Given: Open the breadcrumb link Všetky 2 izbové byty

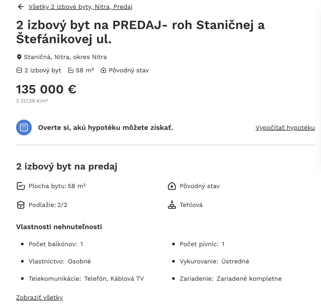Looking at the screenshot, I should [x=80, y=7].
